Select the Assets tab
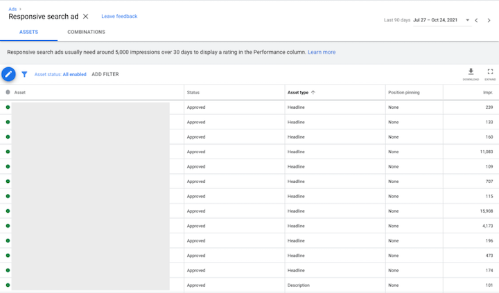 coord(28,33)
